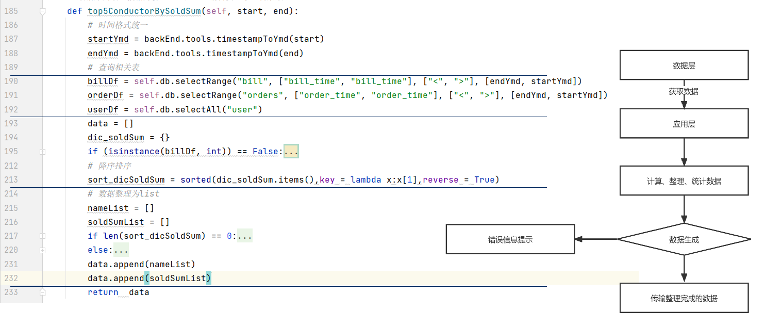Expand the folded else block at line 220
765x327 pixels.
click(43, 250)
